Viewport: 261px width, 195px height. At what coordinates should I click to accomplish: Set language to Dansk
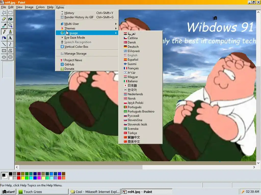pyautogui.click(x=140, y=42)
